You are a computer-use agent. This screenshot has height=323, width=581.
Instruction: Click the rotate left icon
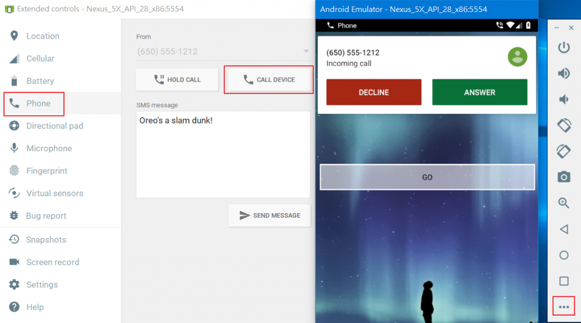tap(564, 125)
